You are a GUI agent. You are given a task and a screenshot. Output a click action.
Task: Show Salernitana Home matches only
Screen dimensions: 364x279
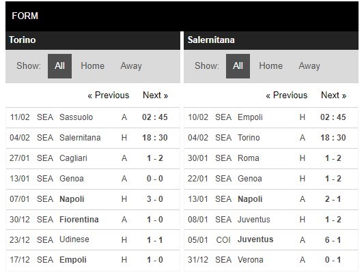pyautogui.click(x=270, y=66)
